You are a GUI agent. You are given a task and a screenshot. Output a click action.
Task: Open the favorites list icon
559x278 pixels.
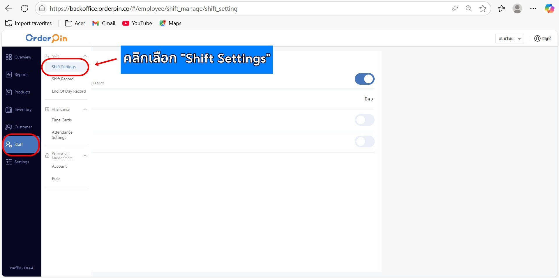pos(502,8)
